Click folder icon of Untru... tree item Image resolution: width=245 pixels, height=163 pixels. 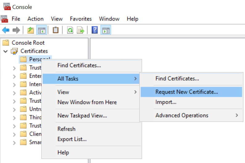click(23, 109)
